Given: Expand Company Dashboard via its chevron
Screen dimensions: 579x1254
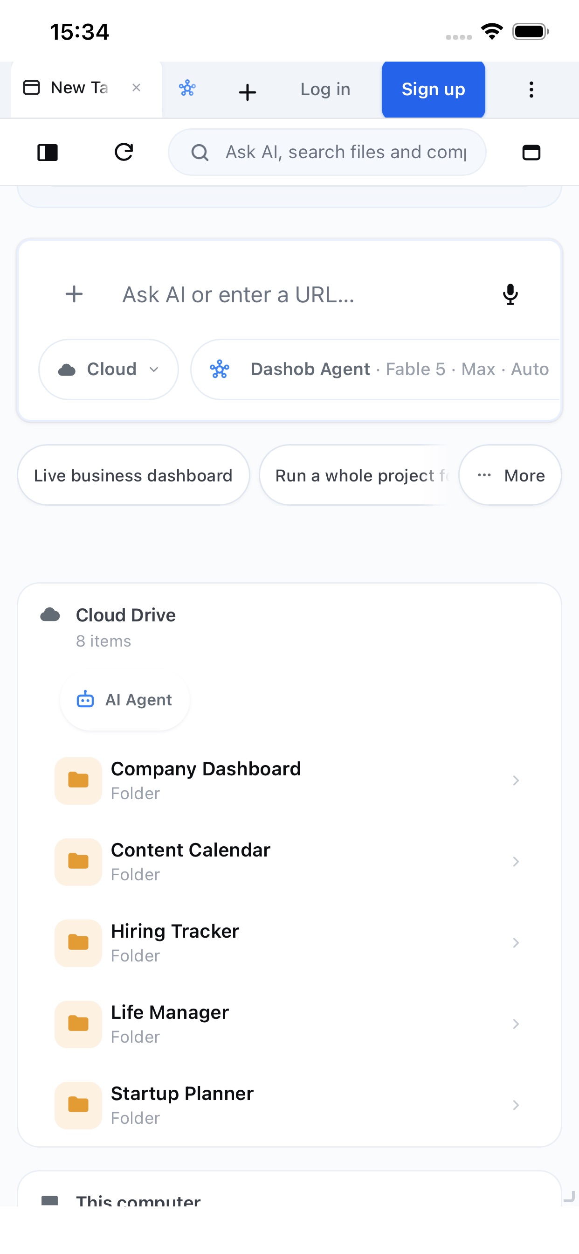Looking at the screenshot, I should pos(516,780).
